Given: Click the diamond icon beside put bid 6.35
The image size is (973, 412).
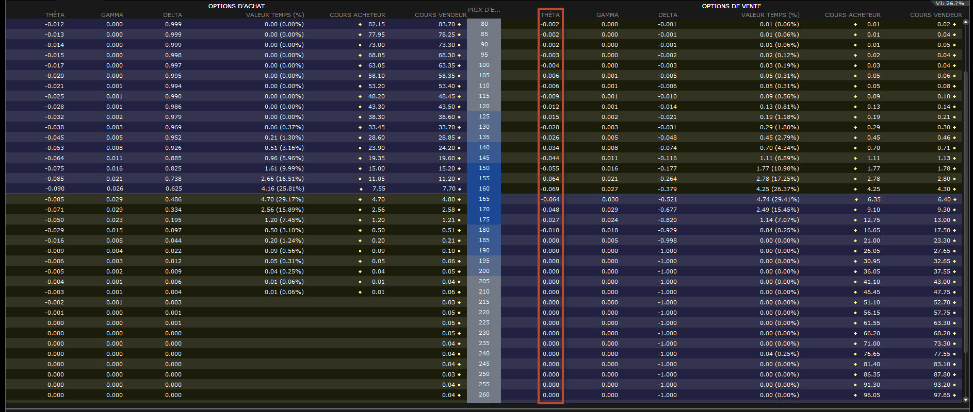Looking at the screenshot, I should (x=855, y=199).
